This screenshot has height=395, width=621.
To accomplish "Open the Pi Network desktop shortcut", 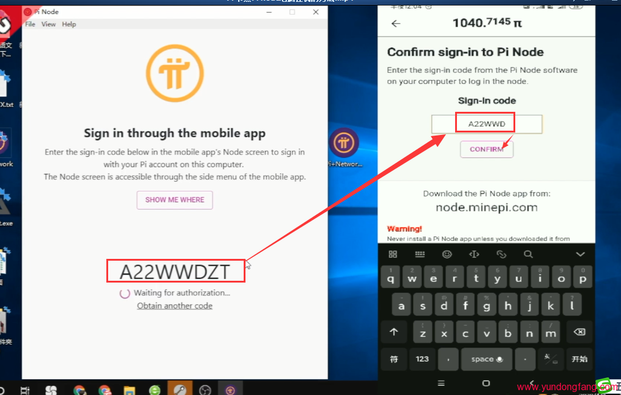I will [343, 145].
